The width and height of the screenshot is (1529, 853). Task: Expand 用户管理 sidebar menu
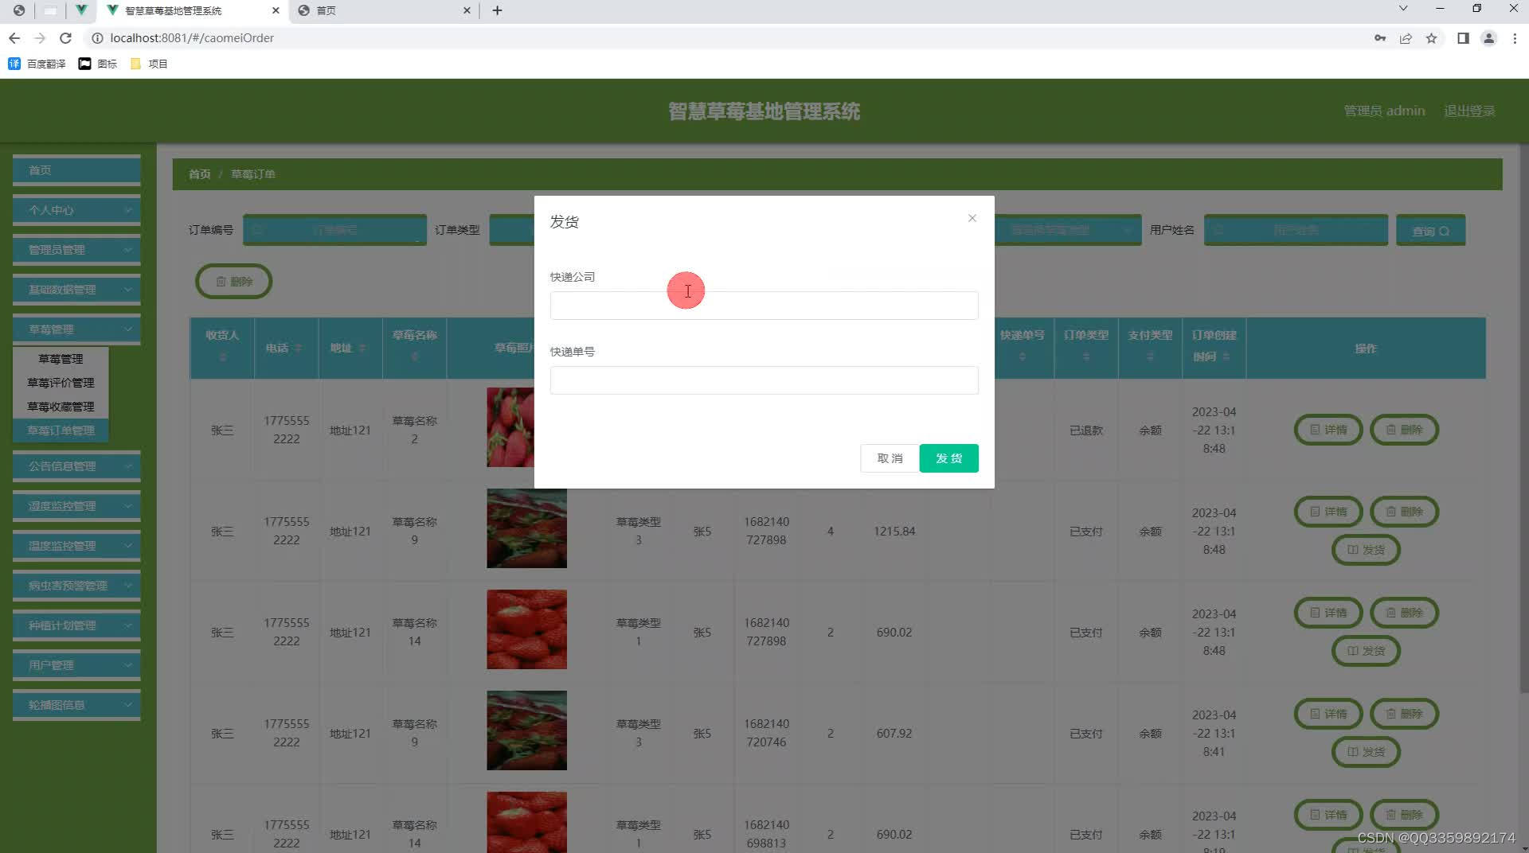76,665
